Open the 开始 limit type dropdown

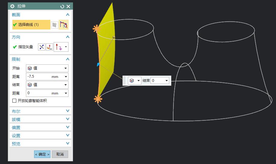pos(47,68)
